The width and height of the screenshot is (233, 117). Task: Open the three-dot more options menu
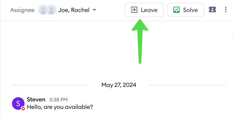[x=225, y=10]
